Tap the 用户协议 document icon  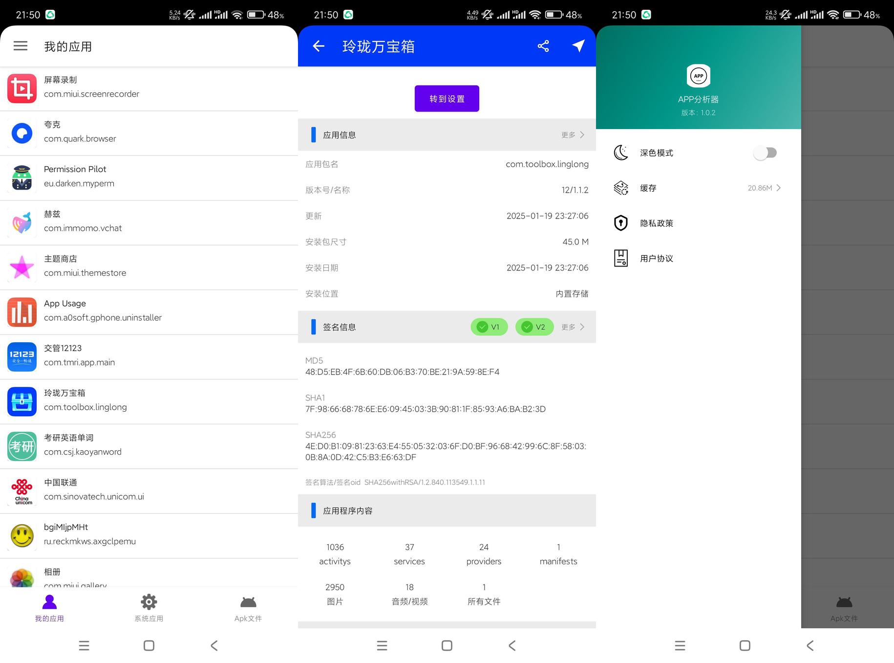pyautogui.click(x=621, y=258)
